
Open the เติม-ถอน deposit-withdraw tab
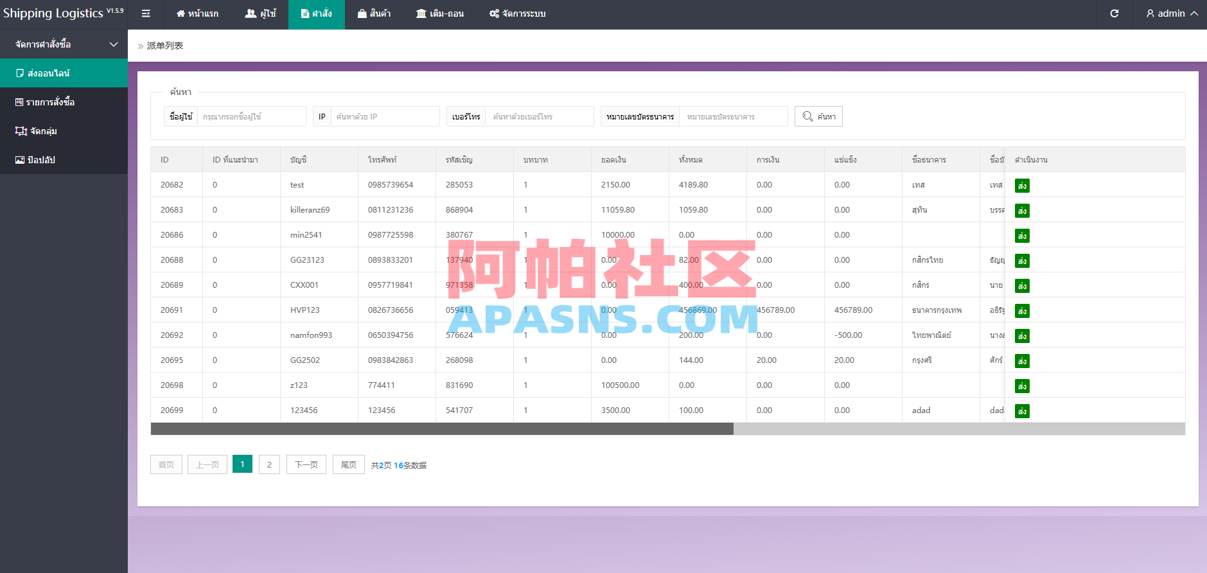(x=440, y=13)
